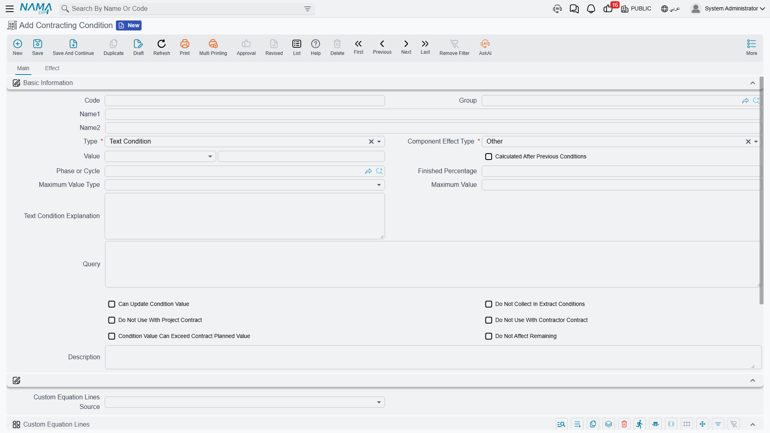Check Do Not Collect In Extract Conditions
770x433 pixels.
tap(488, 304)
